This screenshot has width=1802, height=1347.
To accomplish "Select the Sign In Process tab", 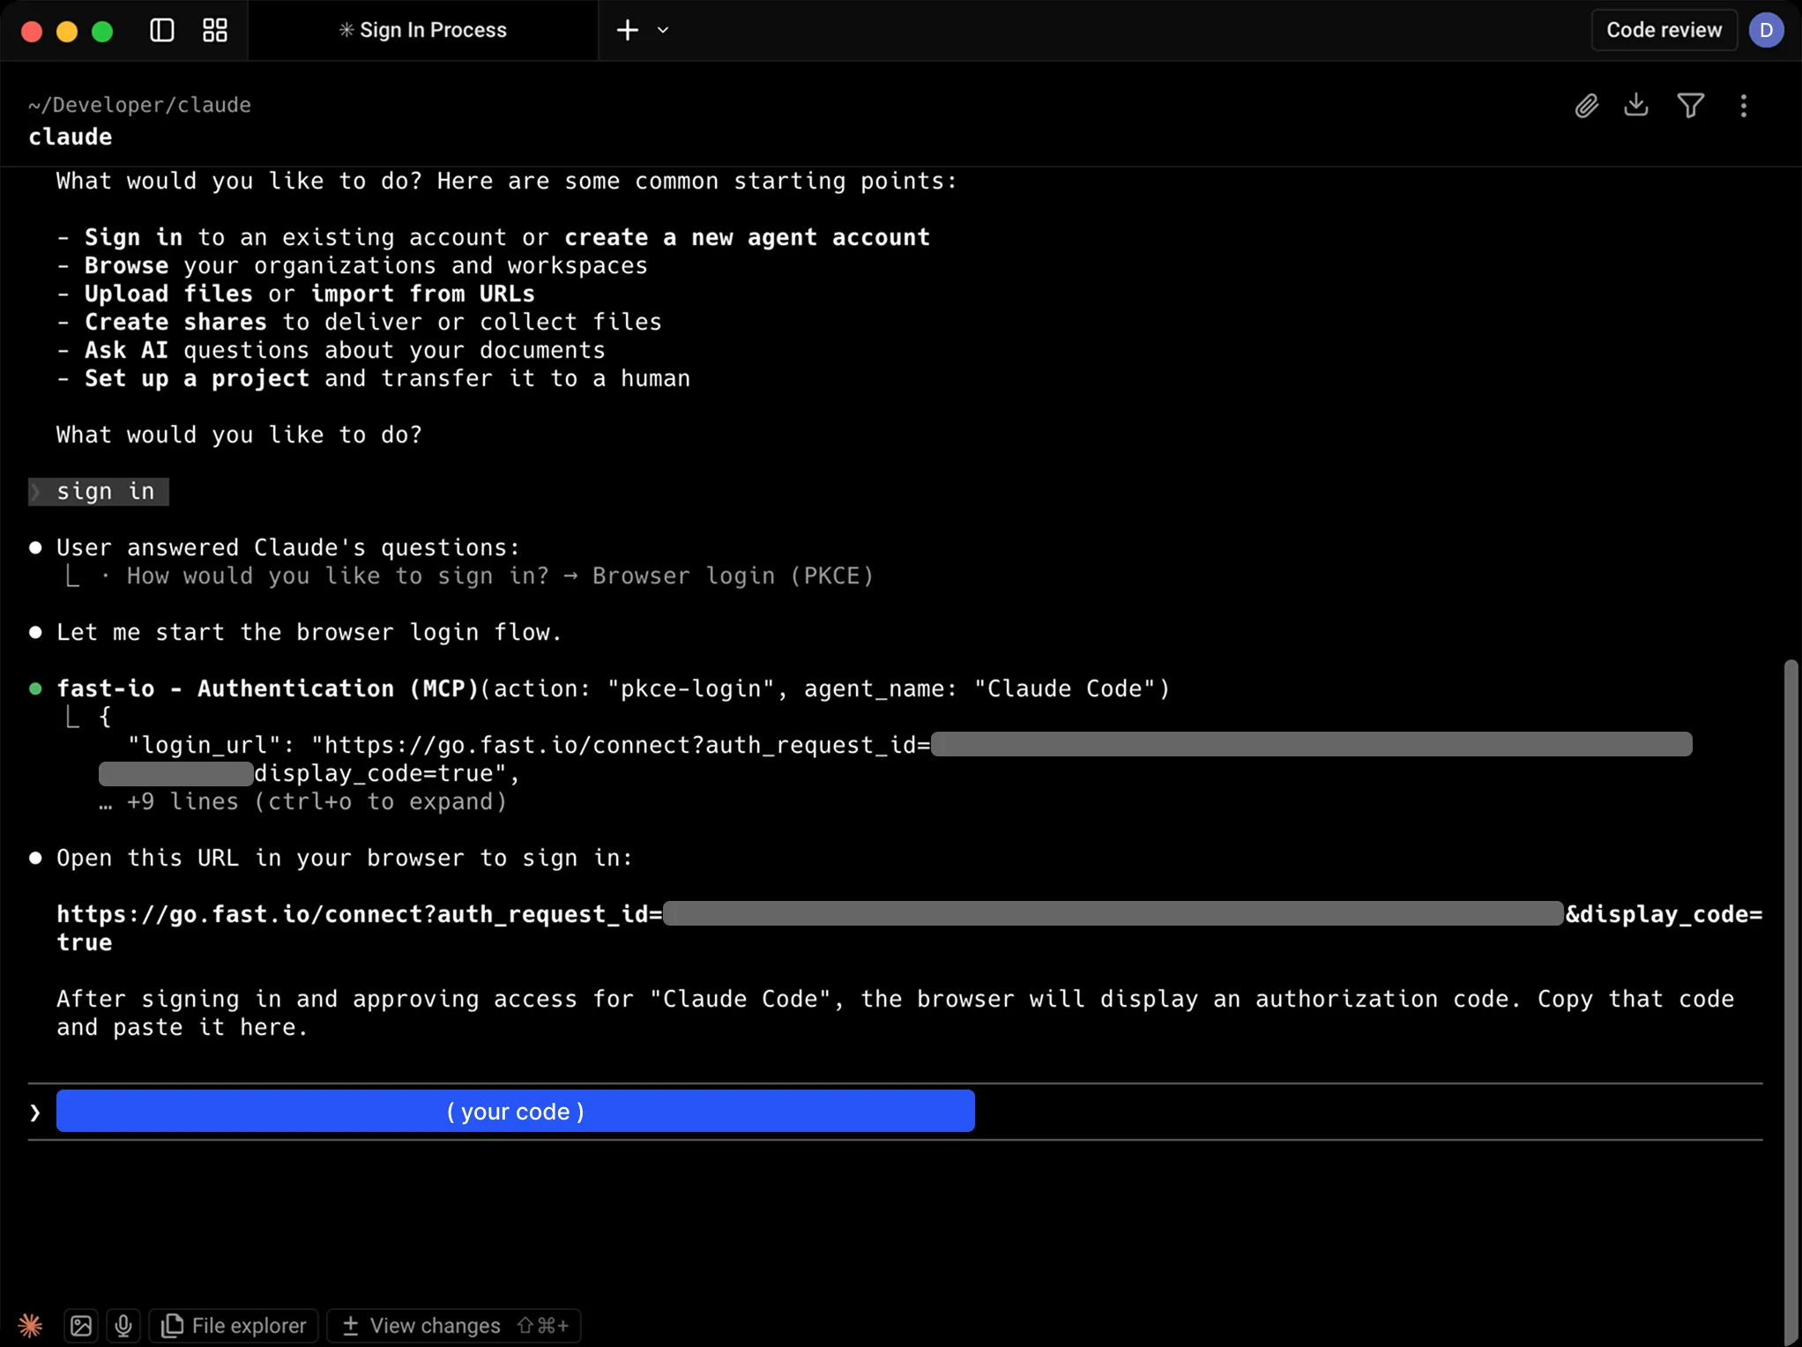I will point(423,30).
